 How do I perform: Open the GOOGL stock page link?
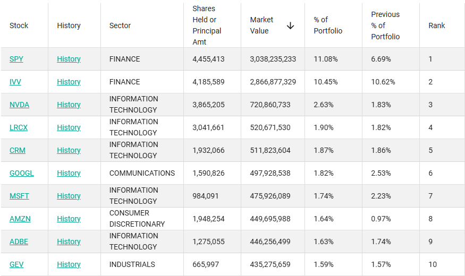pos(22,173)
